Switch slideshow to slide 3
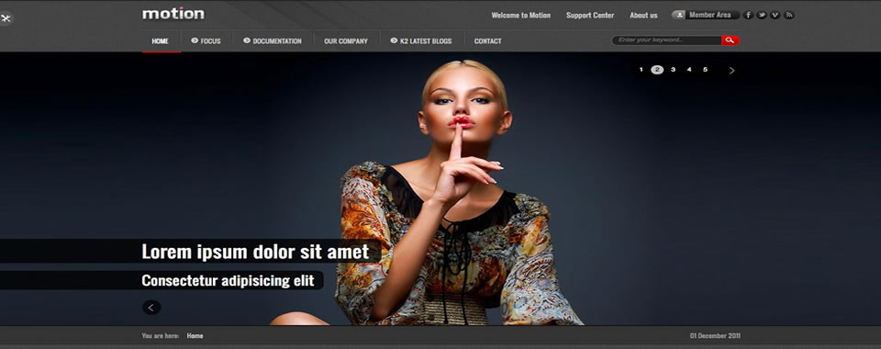 (673, 70)
